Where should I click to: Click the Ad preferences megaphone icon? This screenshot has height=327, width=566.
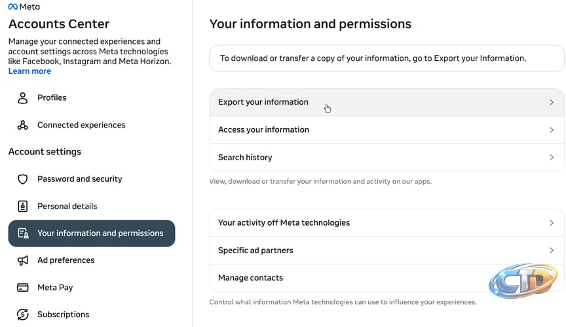coord(23,260)
